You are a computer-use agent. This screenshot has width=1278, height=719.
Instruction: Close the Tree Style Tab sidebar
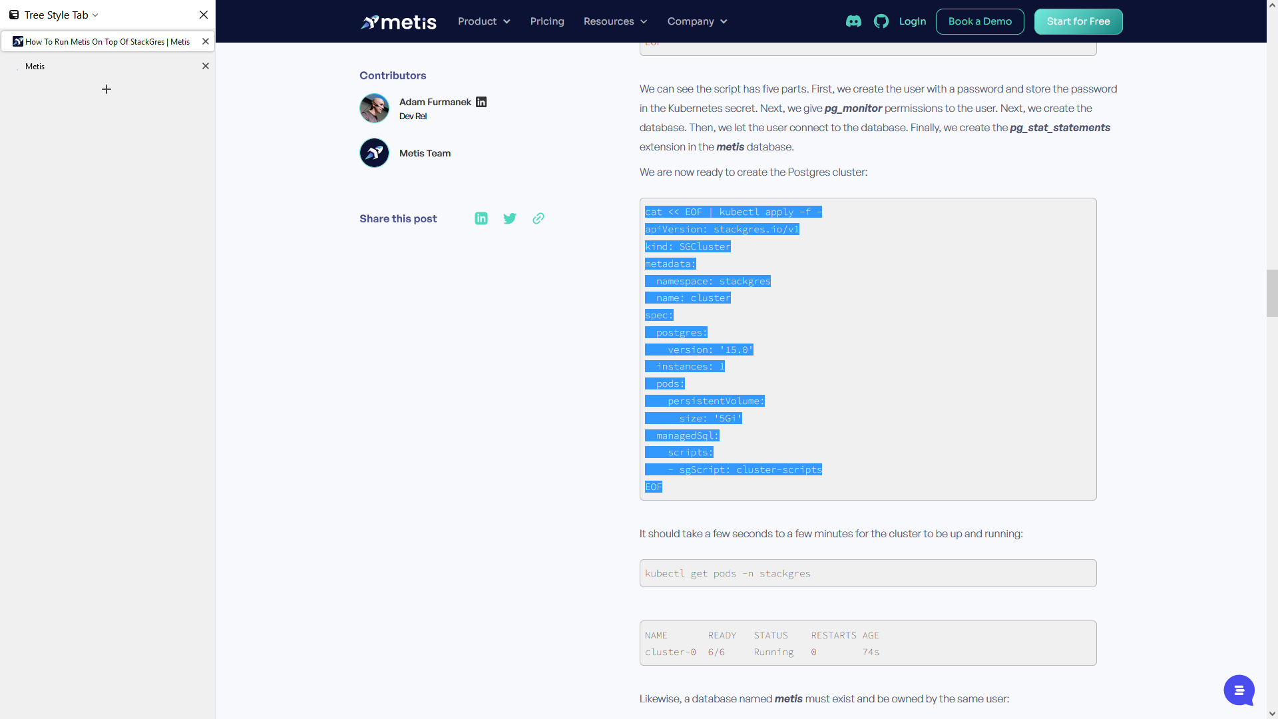[x=204, y=15]
